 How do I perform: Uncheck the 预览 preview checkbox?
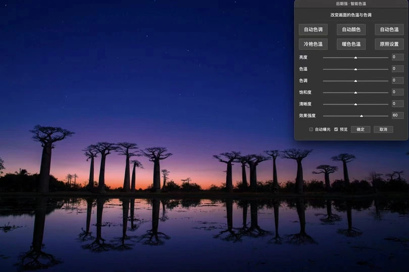(x=336, y=129)
